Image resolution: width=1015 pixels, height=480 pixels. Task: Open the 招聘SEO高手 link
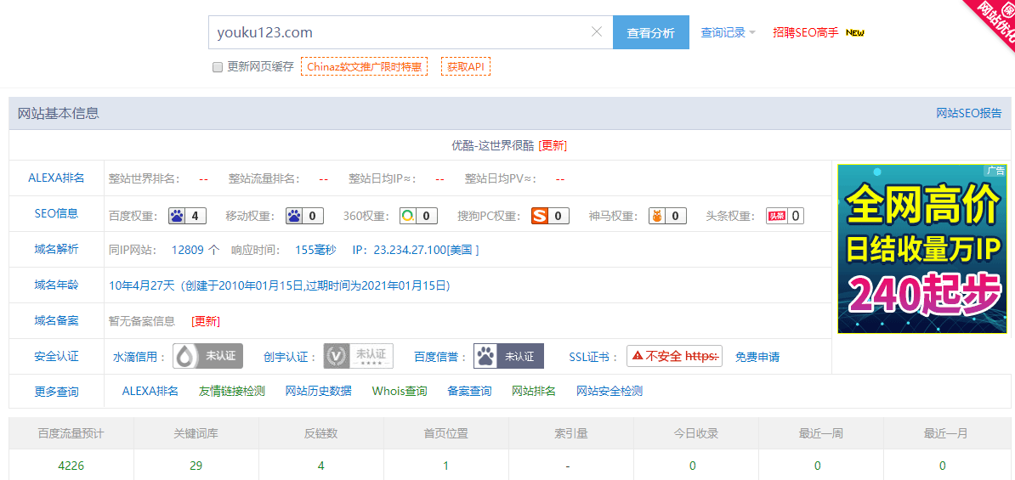coord(806,32)
